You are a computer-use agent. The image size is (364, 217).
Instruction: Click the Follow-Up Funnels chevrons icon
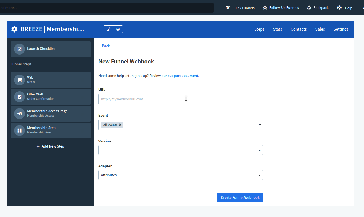point(265,8)
